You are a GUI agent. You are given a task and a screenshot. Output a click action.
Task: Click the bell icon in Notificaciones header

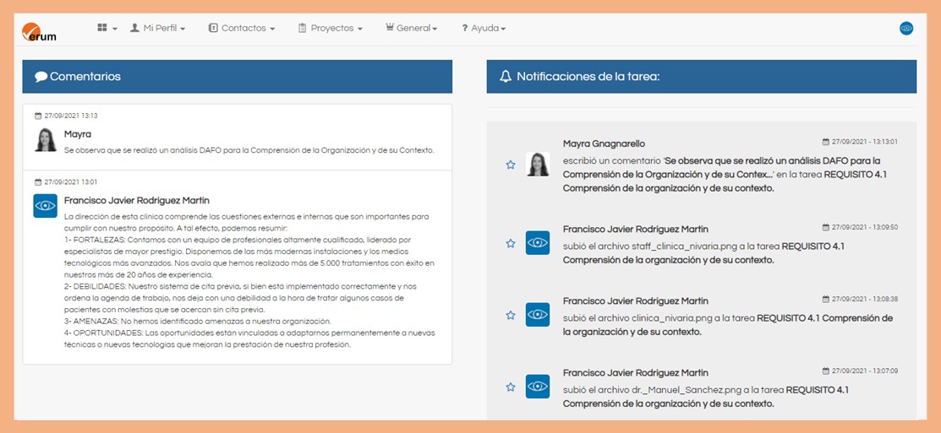coord(506,76)
